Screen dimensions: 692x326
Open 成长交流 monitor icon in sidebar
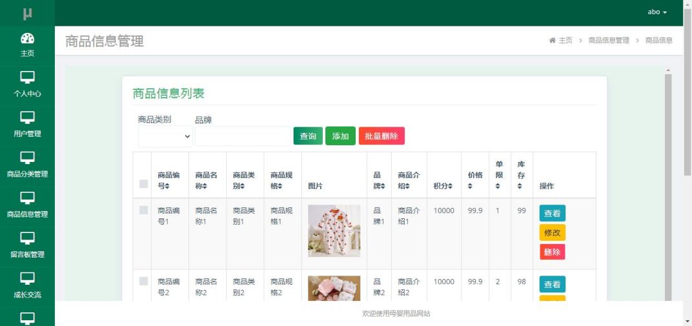pyautogui.click(x=27, y=278)
